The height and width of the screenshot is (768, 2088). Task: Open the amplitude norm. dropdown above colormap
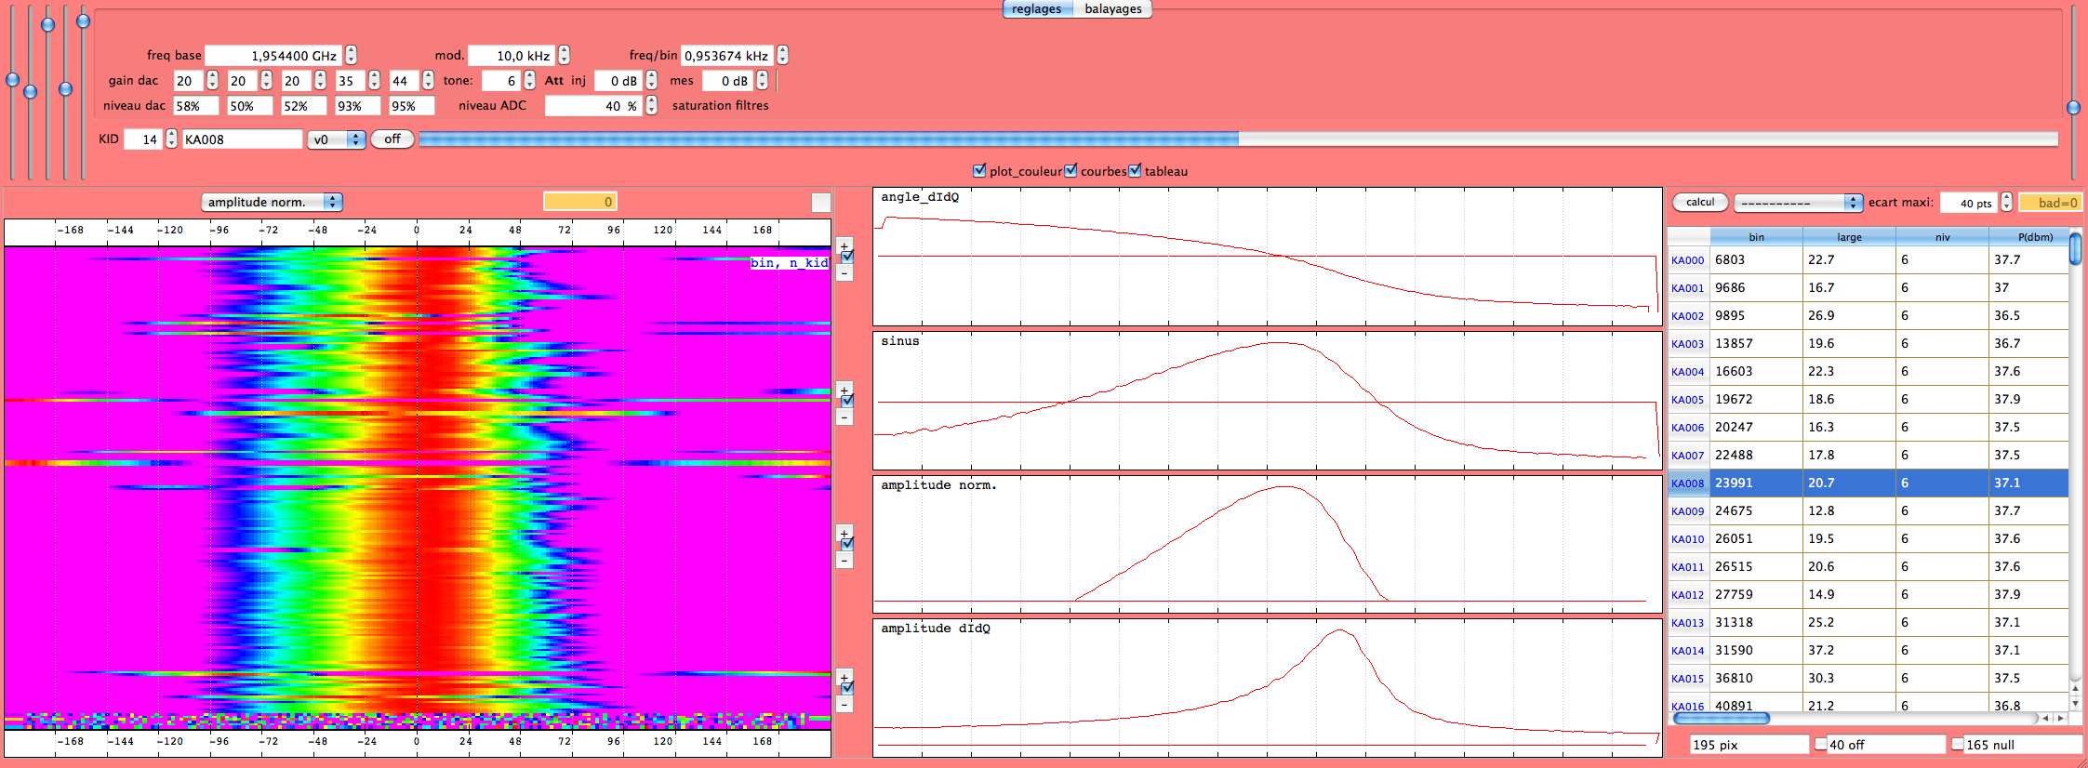tap(272, 203)
